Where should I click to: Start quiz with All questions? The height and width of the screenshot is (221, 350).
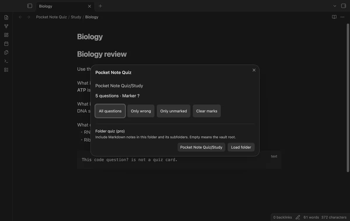pyautogui.click(x=110, y=111)
